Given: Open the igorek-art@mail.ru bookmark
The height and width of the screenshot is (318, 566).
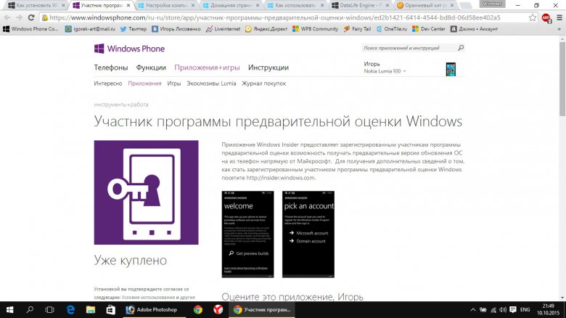Looking at the screenshot, I should (x=90, y=29).
